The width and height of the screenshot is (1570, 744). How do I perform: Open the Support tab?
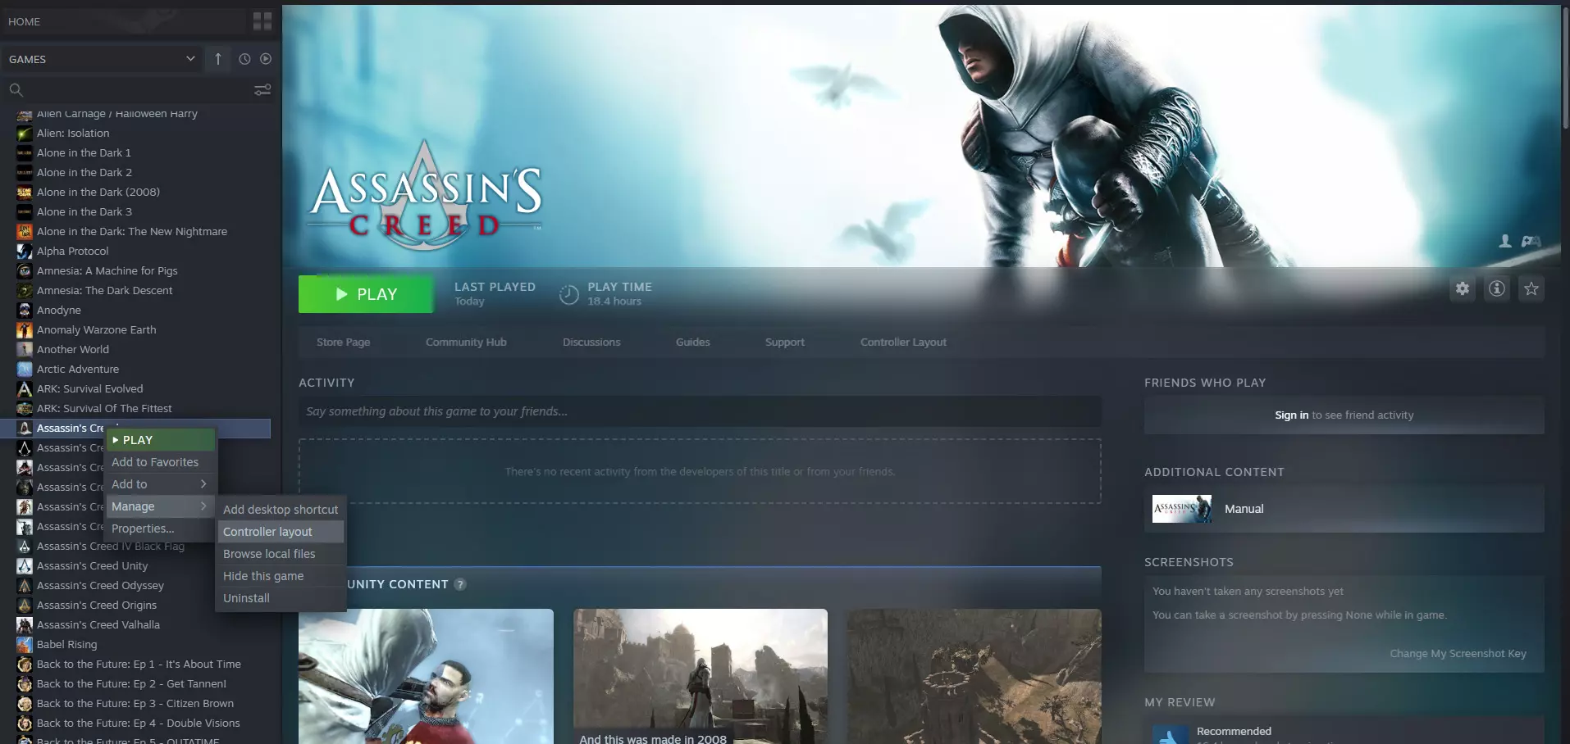785,342
